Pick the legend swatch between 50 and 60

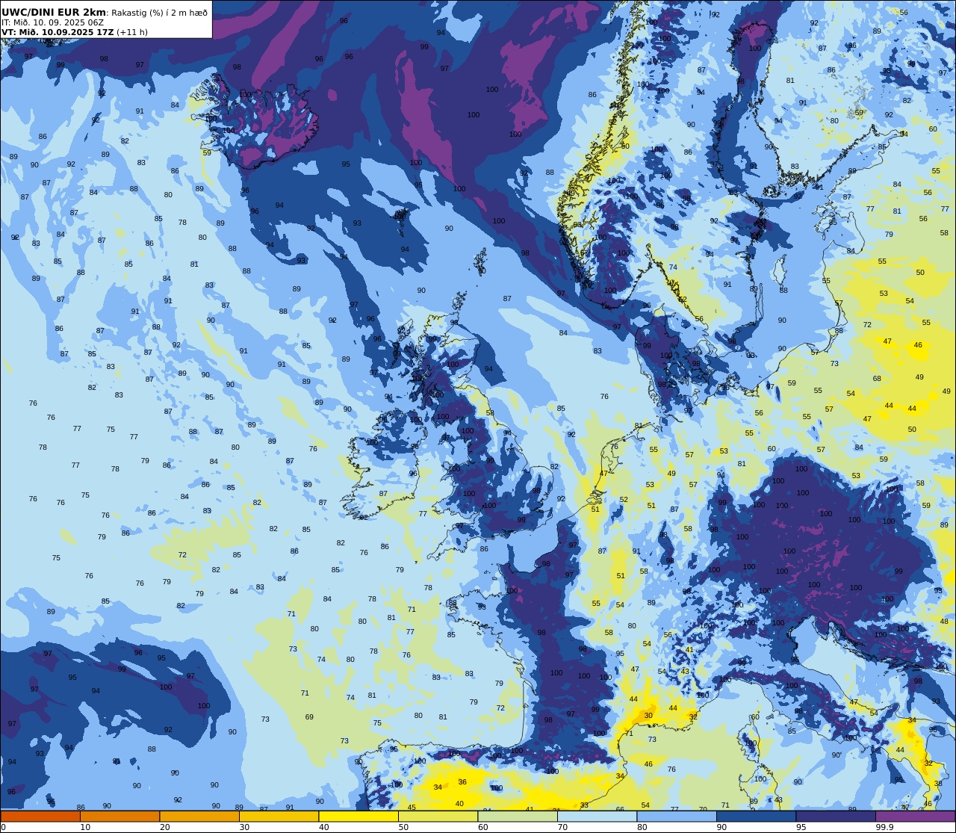(x=438, y=816)
